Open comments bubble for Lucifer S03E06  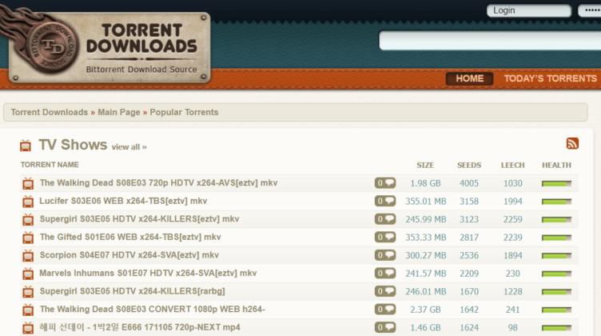pos(385,201)
